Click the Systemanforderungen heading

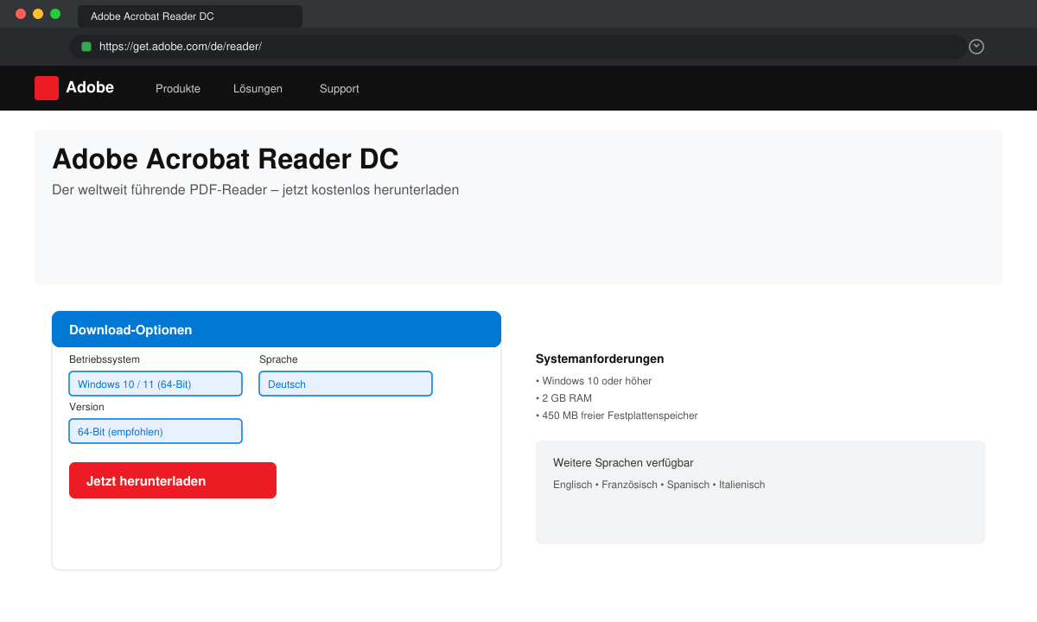click(x=600, y=359)
